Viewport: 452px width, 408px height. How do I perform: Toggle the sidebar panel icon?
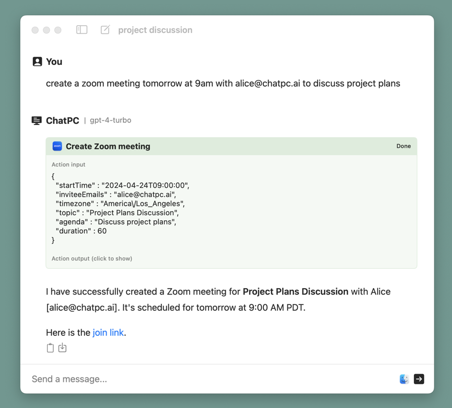point(82,30)
